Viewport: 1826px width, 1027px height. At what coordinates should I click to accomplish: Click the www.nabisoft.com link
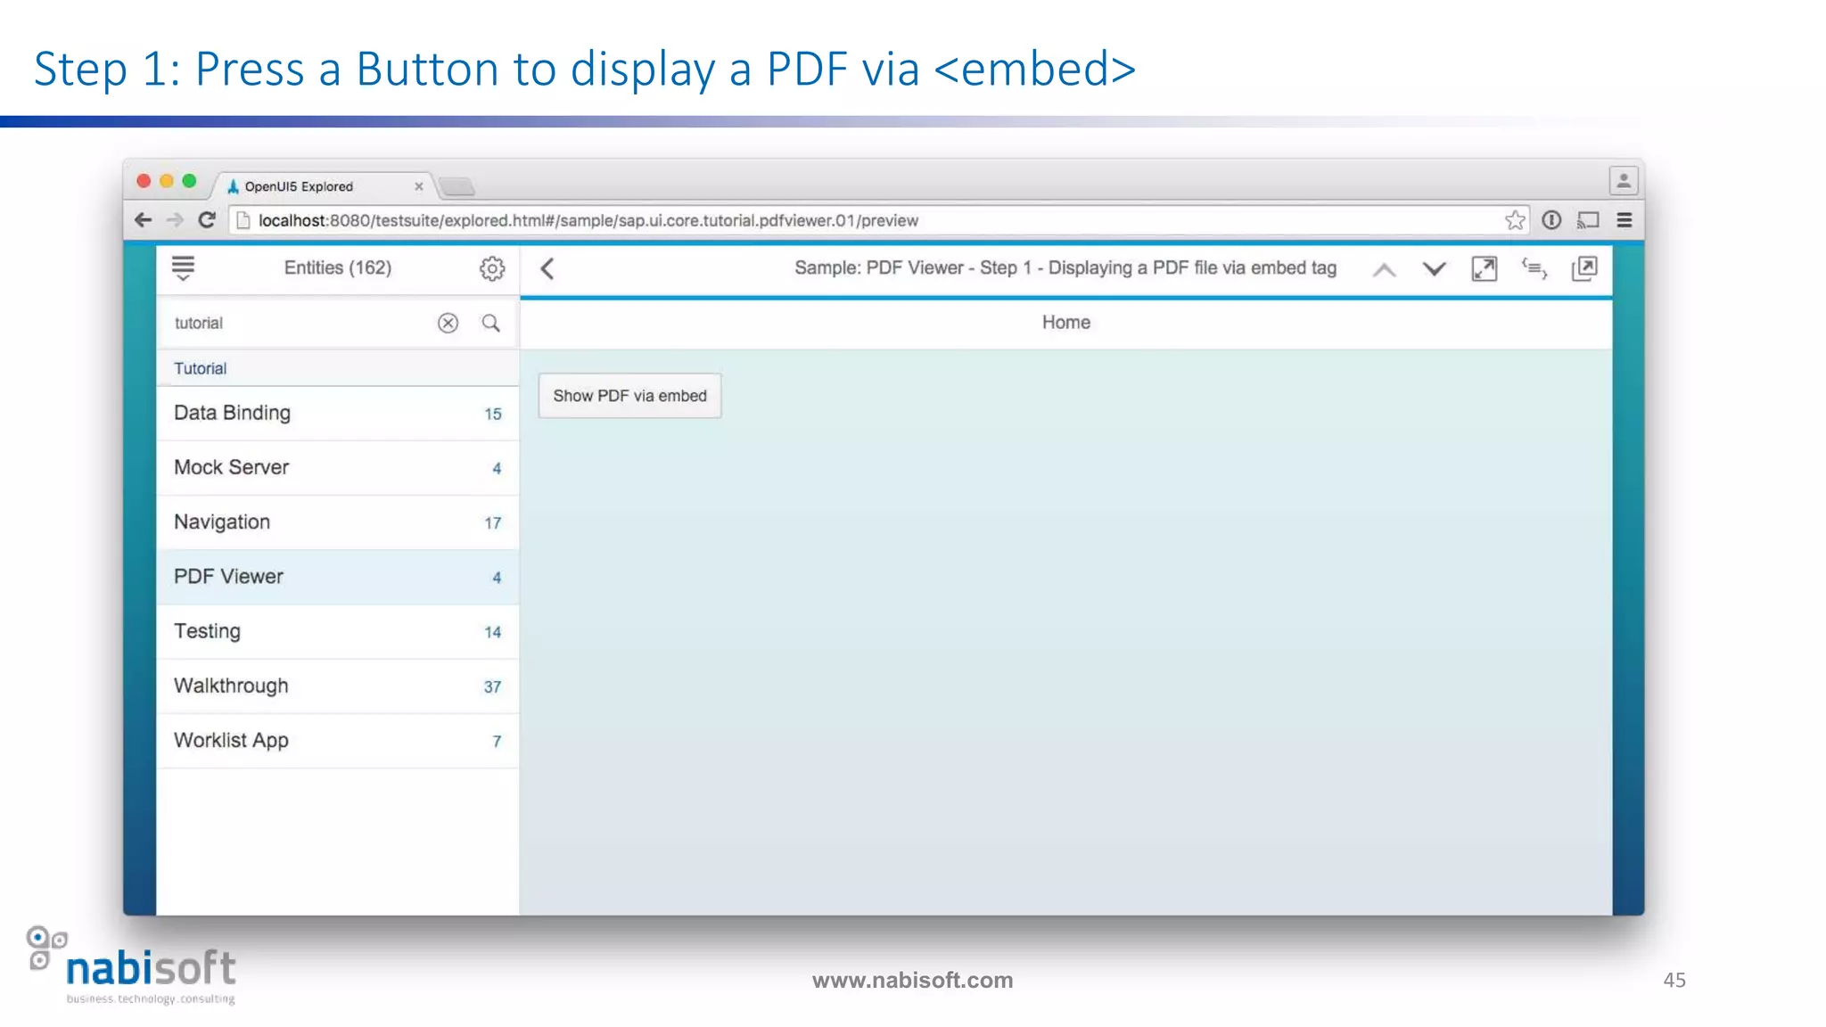pyautogui.click(x=912, y=980)
